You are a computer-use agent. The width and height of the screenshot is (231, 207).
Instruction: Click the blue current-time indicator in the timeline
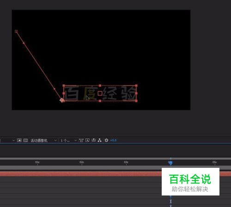[x=170, y=163]
